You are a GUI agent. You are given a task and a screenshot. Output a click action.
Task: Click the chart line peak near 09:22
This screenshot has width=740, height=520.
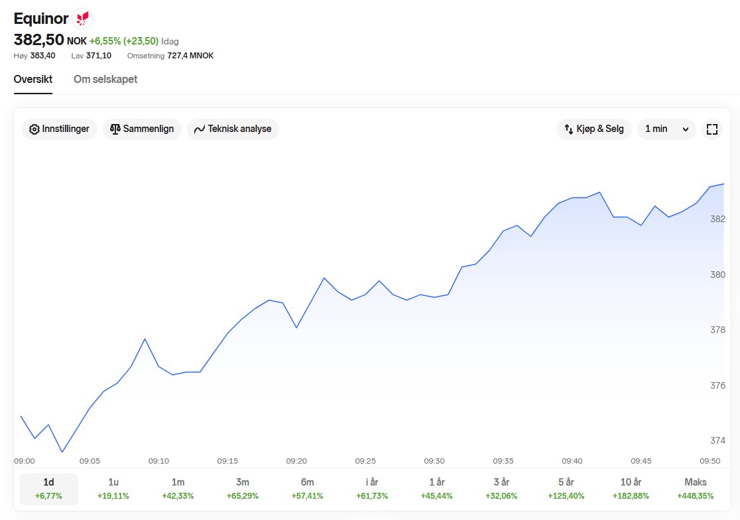point(324,278)
